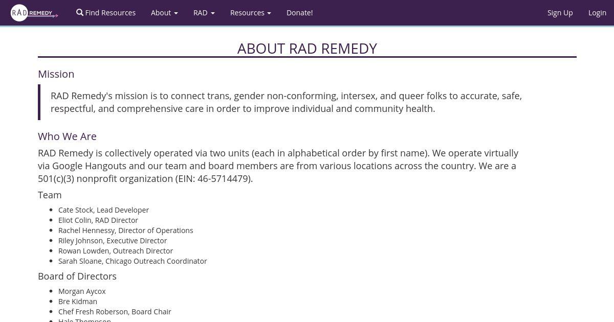Click Bre Kidman in board list
Screen dimensions: 614x322
click(78, 302)
